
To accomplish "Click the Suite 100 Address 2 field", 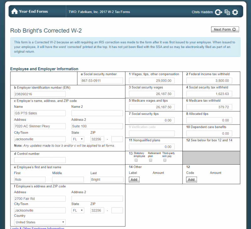I will point(97,126).
